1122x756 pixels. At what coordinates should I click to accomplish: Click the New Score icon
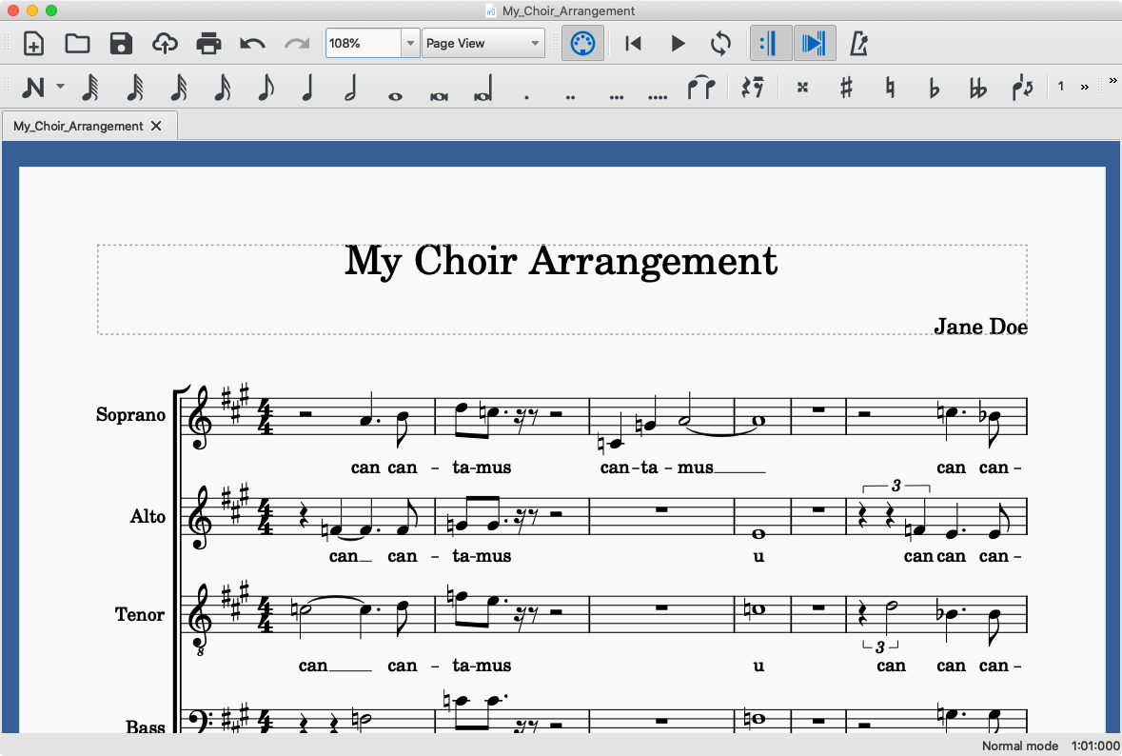coord(33,44)
